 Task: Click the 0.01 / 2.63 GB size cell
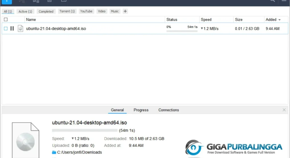247,29
